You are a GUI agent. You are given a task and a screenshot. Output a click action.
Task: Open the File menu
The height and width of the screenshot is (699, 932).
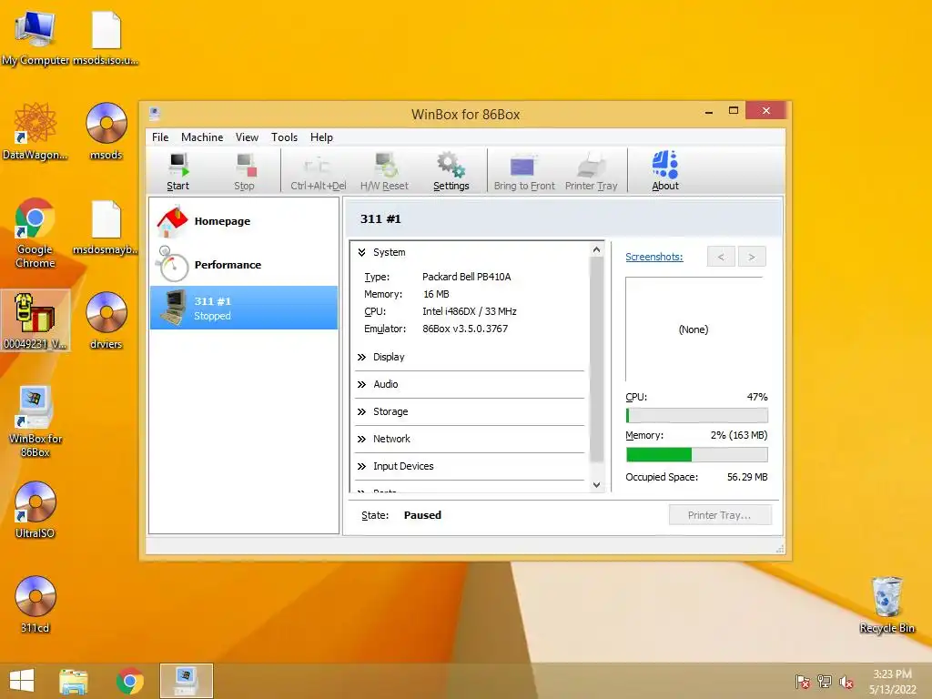tap(160, 137)
